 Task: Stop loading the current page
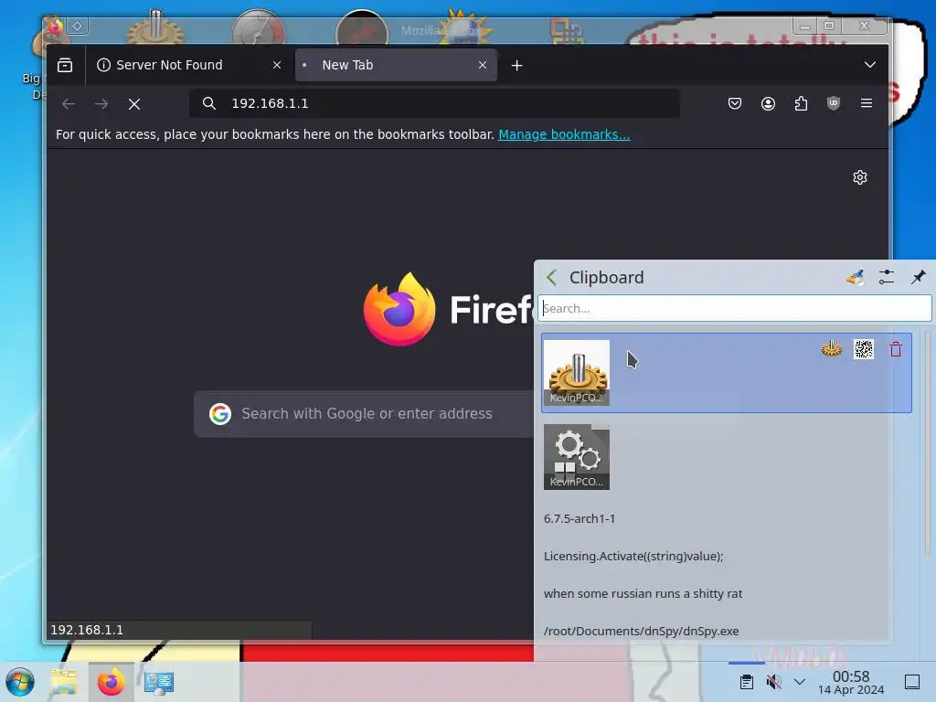pyautogui.click(x=134, y=104)
